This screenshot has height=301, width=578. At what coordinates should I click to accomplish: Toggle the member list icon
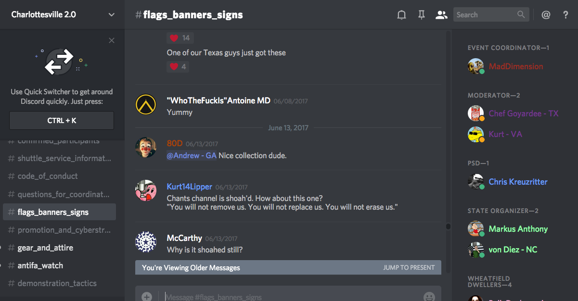[441, 15]
